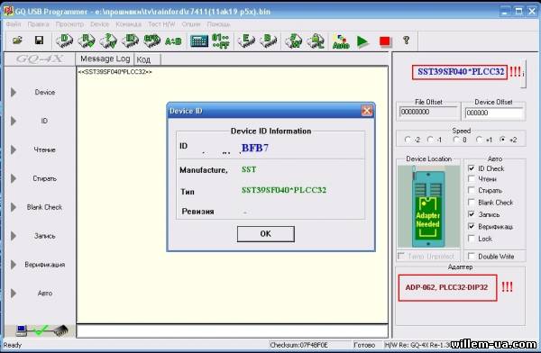The image size is (541, 353).
Task: Select speed -2 radio button
Action: [408, 140]
